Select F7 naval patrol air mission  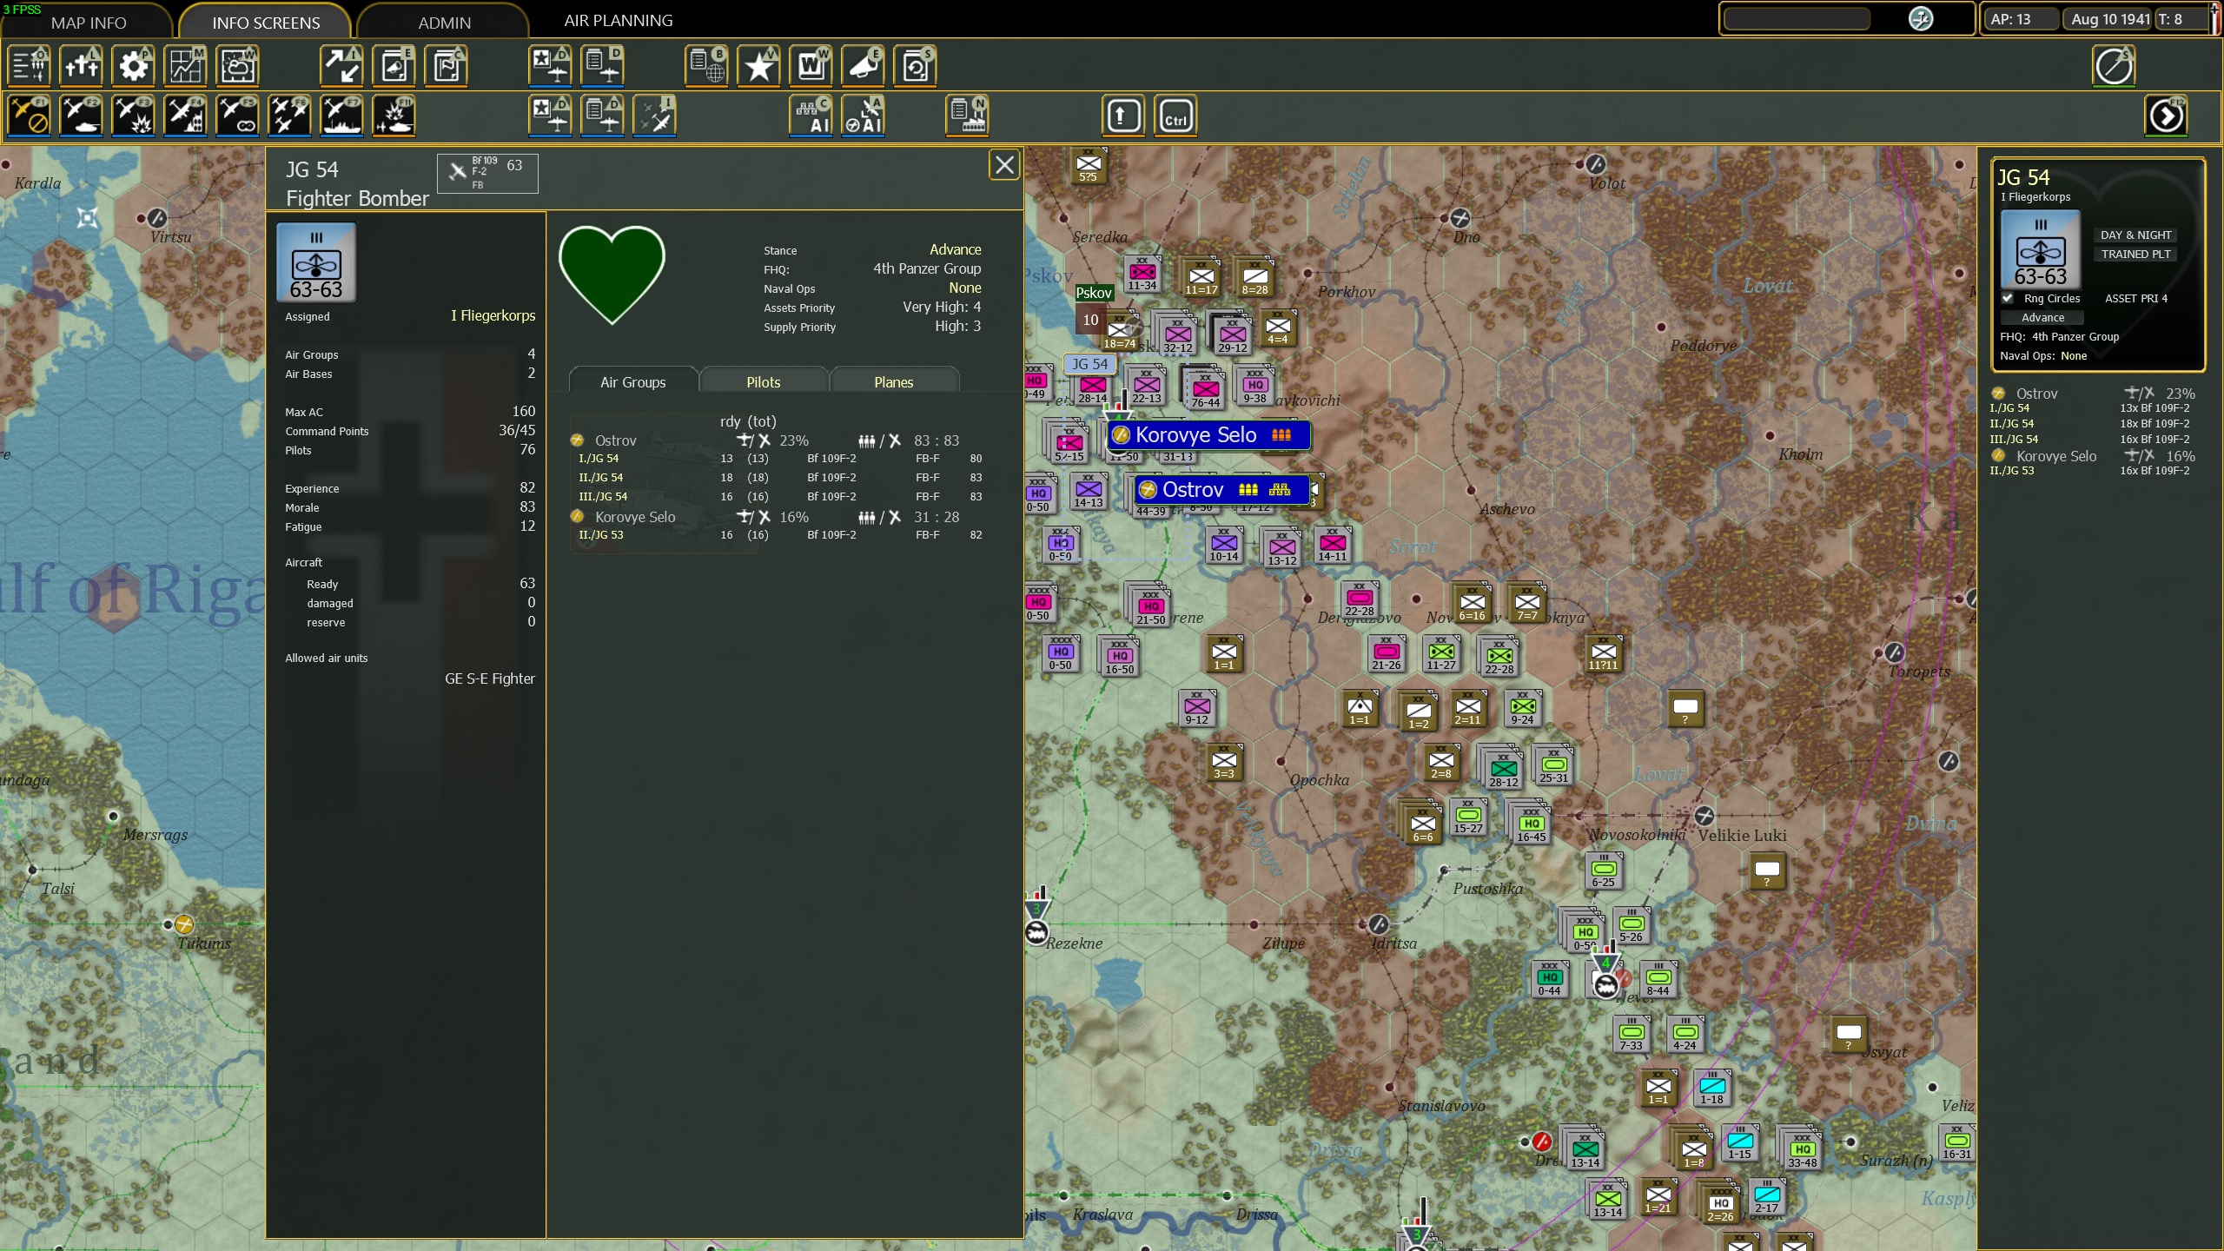pyautogui.click(x=342, y=116)
